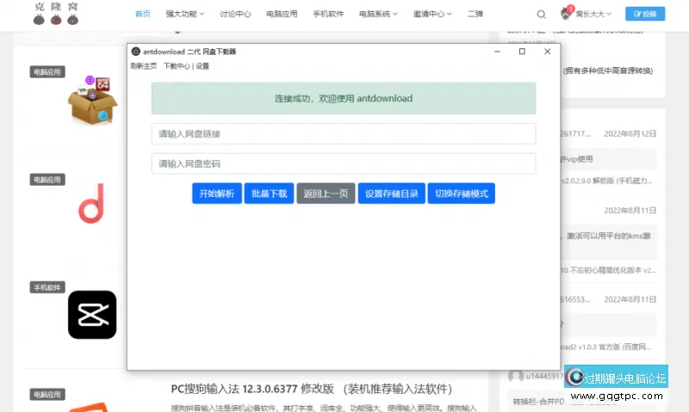Image resolution: width=689 pixels, height=412 pixels.
Task: Open 手机软件 in website navigation bar
Action: (328, 14)
